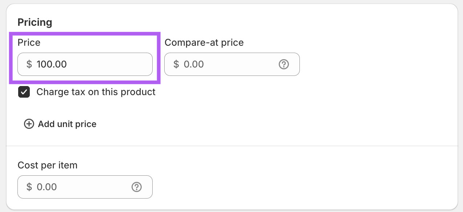Image resolution: width=463 pixels, height=212 pixels.
Task: Click the 100.00 value in Price
Action: coord(52,64)
